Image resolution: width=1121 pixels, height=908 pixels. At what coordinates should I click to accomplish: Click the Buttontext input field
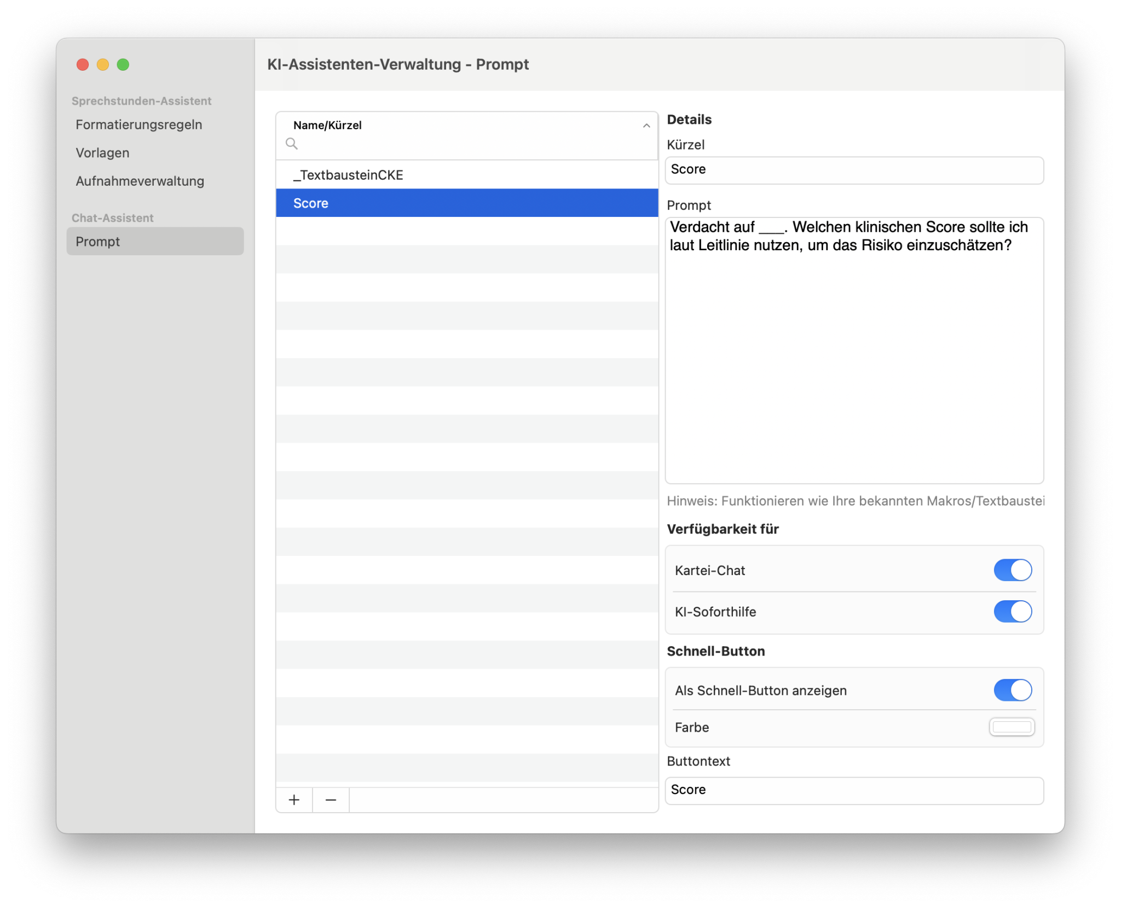(854, 790)
